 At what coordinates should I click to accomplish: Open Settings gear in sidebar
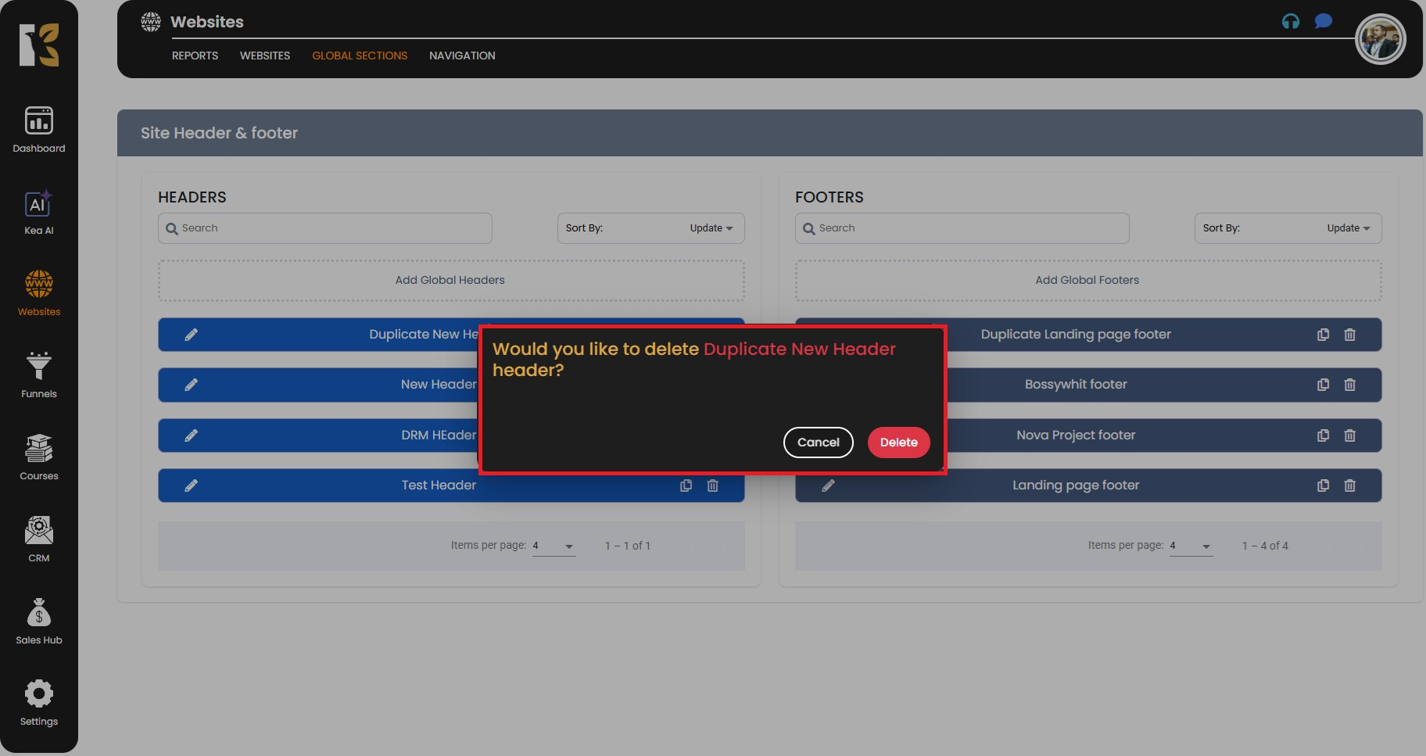38,702
